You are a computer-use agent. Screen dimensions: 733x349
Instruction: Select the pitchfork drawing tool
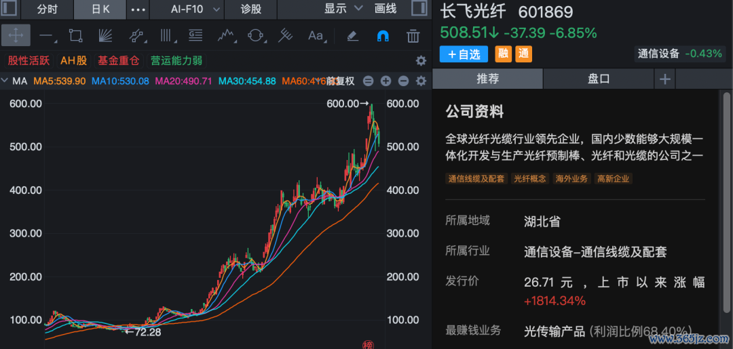285,35
